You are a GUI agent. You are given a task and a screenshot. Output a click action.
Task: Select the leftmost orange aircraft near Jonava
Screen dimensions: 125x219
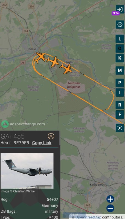[40, 58]
